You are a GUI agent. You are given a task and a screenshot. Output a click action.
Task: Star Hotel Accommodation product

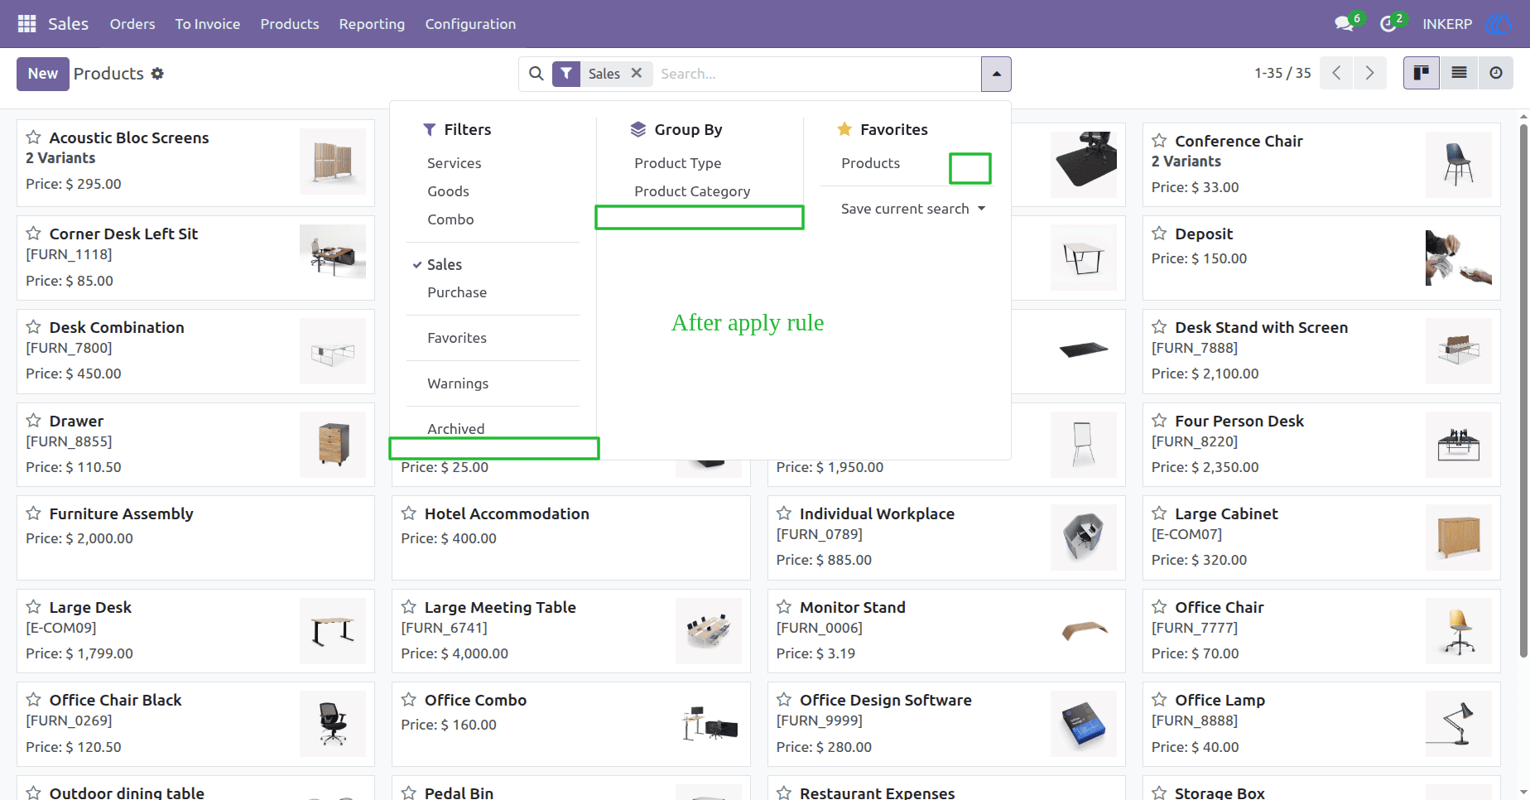(x=408, y=513)
